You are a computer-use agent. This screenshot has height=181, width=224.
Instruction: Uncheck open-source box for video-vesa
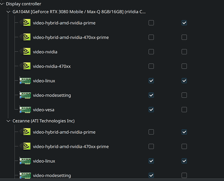[151, 110]
